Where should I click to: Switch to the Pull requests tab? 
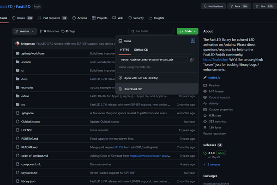[53, 18]
